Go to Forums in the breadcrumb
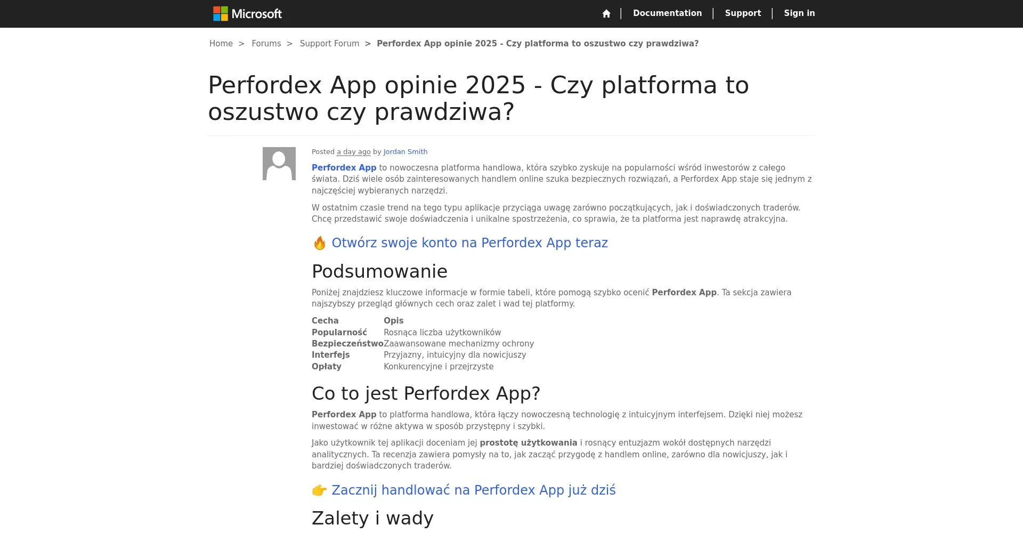The height and width of the screenshot is (533, 1023). [x=266, y=44]
